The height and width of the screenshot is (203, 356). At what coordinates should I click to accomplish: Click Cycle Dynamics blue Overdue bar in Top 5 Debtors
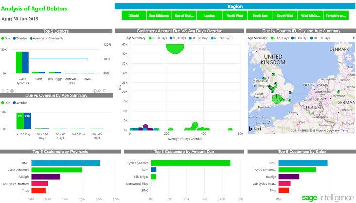(25, 63)
